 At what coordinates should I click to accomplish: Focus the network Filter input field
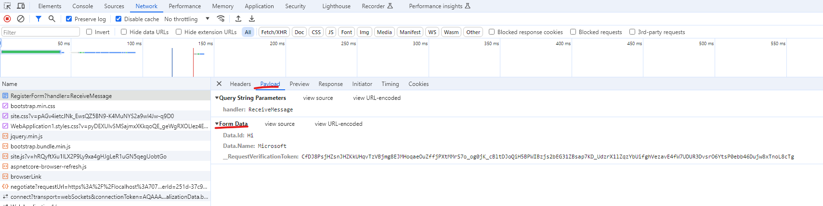40,32
